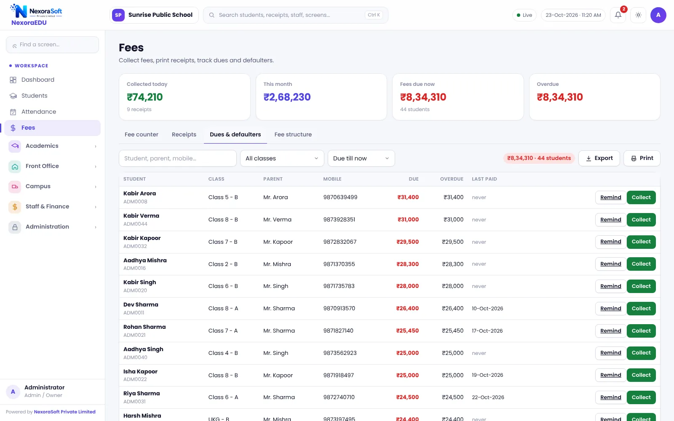Click the Print button
The width and height of the screenshot is (674, 421).
point(642,158)
